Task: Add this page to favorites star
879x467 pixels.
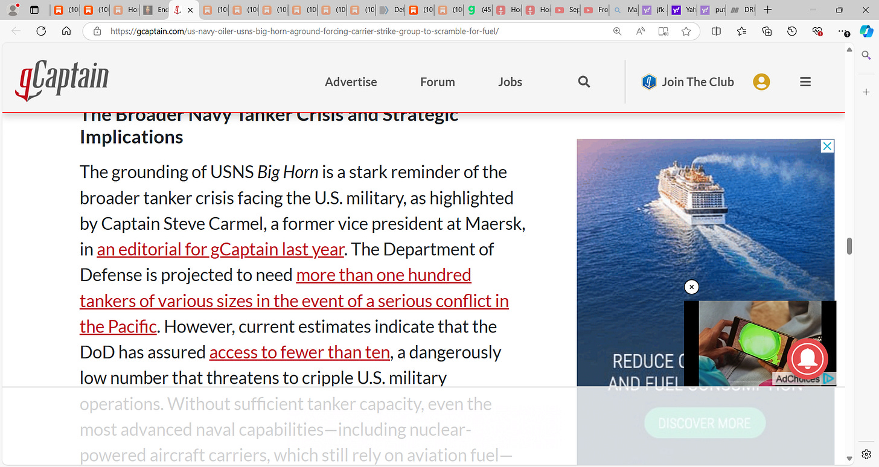Action: (686, 31)
